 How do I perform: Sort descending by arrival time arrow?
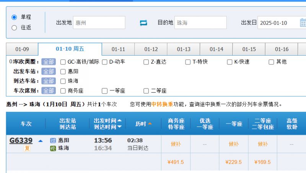pos(119,127)
